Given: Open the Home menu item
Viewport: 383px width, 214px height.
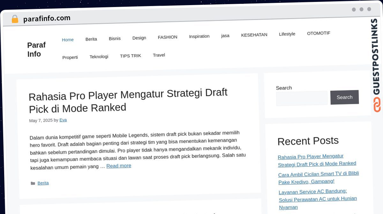Looking at the screenshot, I should tap(68, 40).
